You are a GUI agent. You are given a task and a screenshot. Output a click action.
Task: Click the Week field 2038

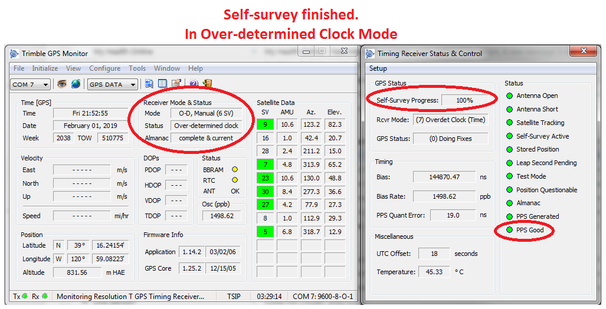click(x=63, y=138)
